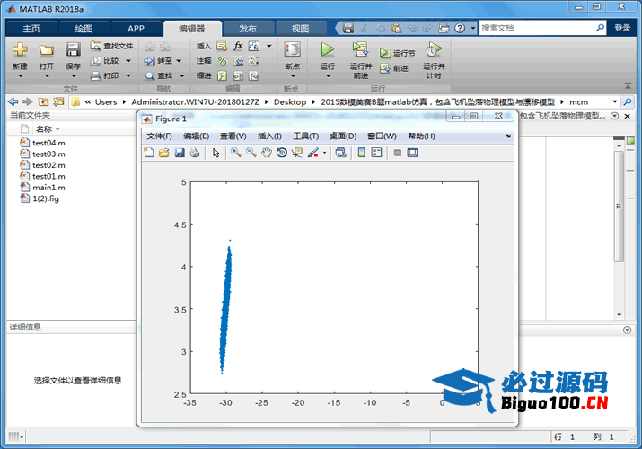Switch to the 绘图 (Plots) ribbon tab
The image size is (642, 449).
84,28
